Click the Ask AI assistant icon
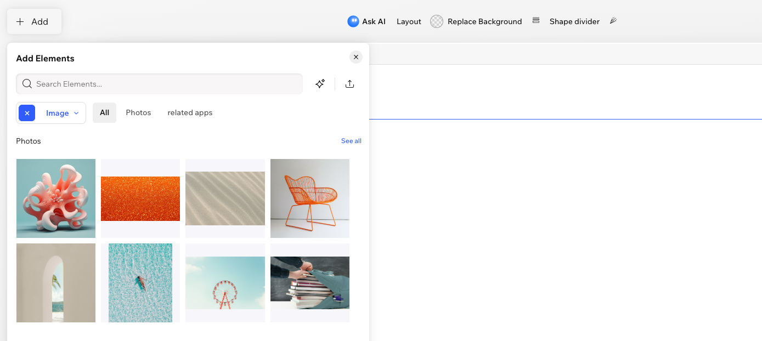This screenshot has height=341, width=762. pos(353,21)
